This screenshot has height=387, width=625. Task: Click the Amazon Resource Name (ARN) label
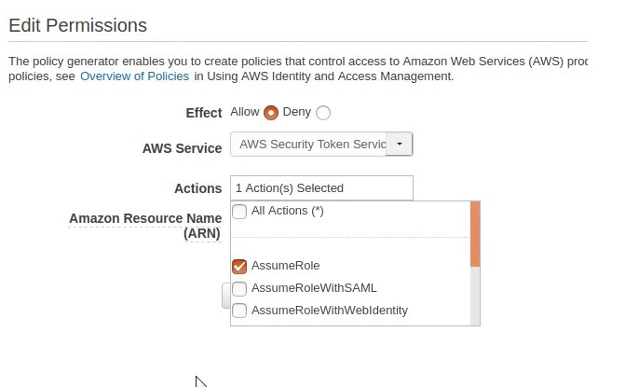pos(144,226)
